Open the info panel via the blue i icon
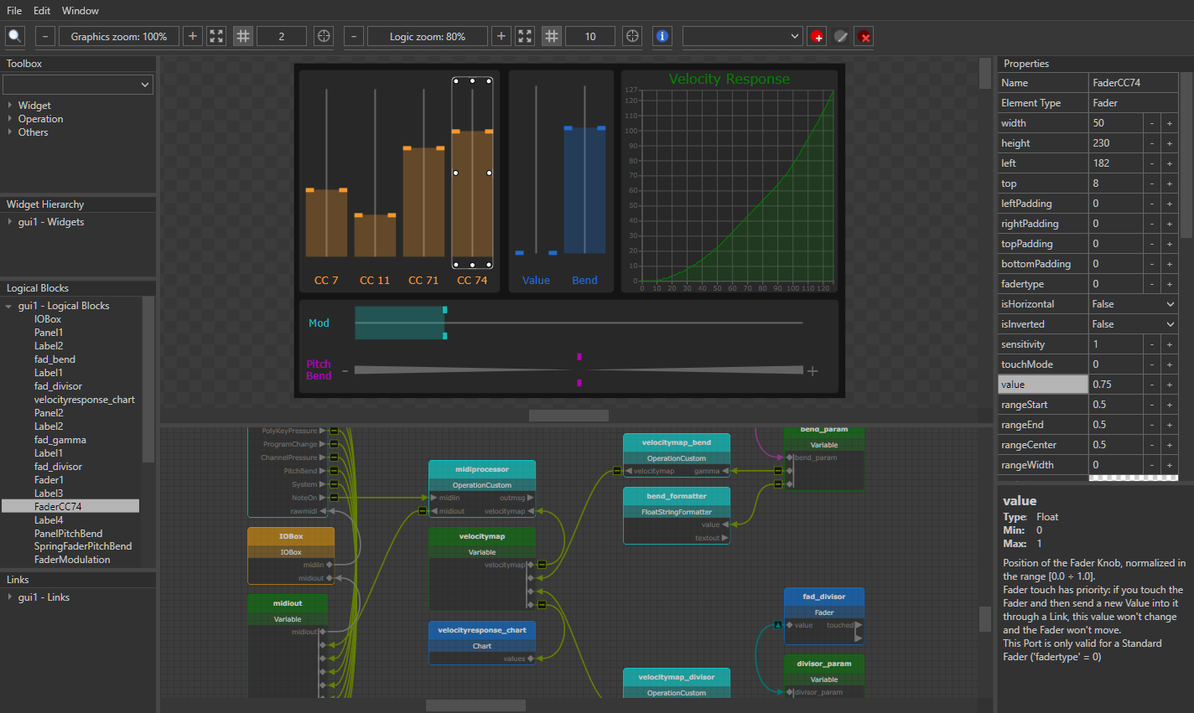Viewport: 1194px width, 713px height. [662, 36]
